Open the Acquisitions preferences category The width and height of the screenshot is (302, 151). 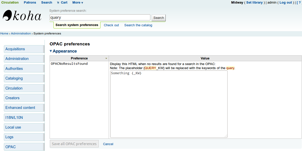click(15, 49)
